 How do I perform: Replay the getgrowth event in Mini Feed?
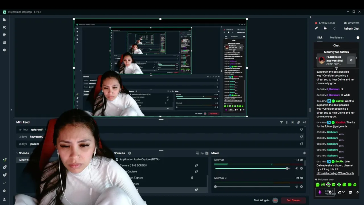click(x=301, y=129)
